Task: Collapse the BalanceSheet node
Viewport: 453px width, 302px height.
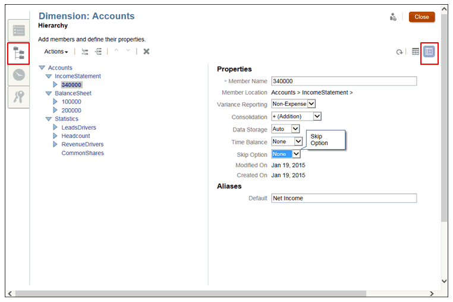Action: (x=49, y=93)
